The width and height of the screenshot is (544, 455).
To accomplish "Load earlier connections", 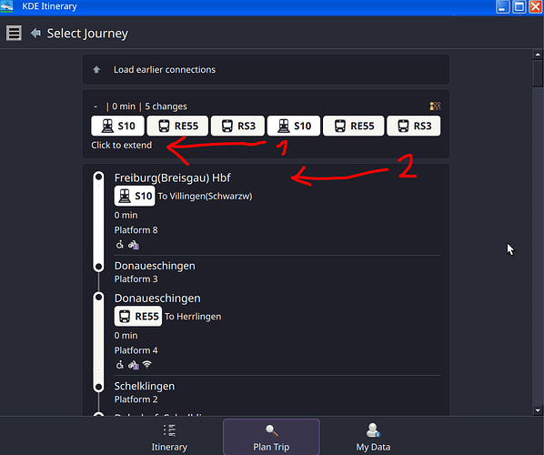I will (x=266, y=69).
